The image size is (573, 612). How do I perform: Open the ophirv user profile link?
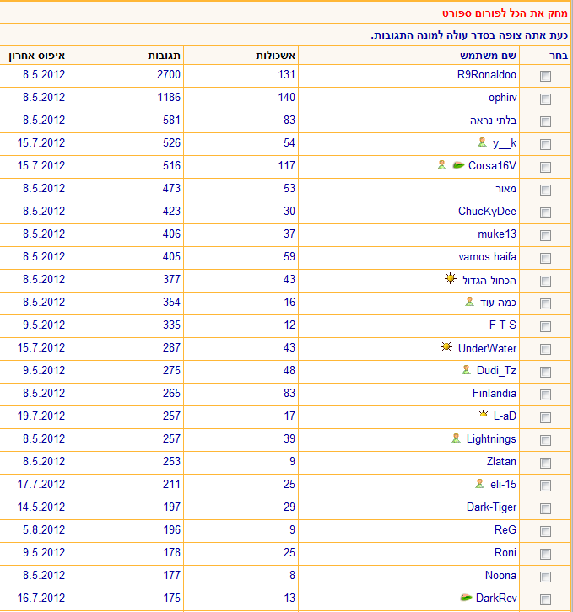pos(502,98)
